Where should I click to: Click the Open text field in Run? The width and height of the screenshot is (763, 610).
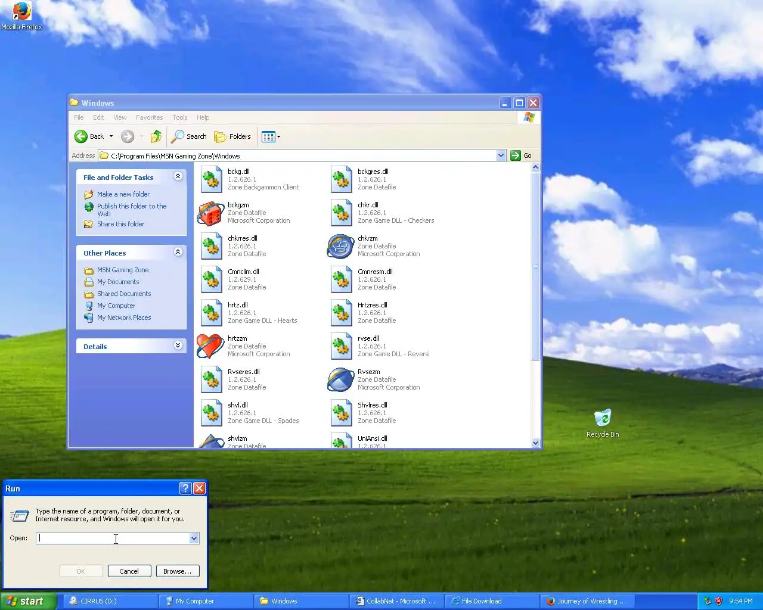click(113, 538)
